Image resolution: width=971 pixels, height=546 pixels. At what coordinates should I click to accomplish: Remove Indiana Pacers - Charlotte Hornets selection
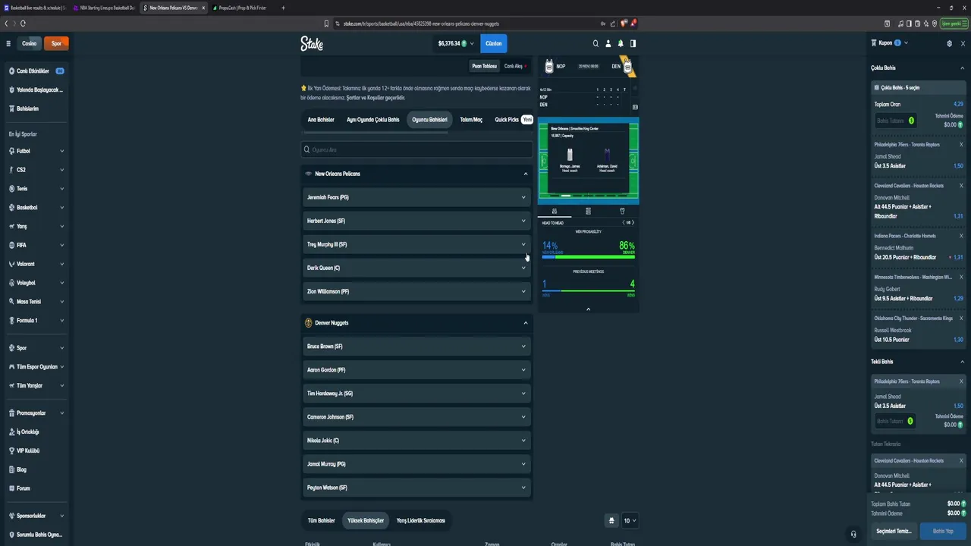point(961,236)
